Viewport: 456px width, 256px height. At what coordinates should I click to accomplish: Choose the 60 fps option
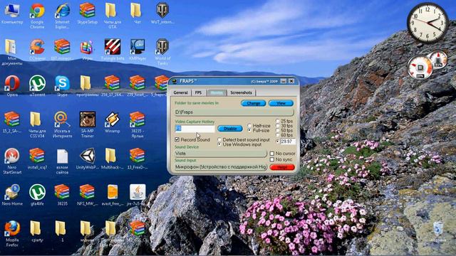pyautogui.click(x=278, y=135)
